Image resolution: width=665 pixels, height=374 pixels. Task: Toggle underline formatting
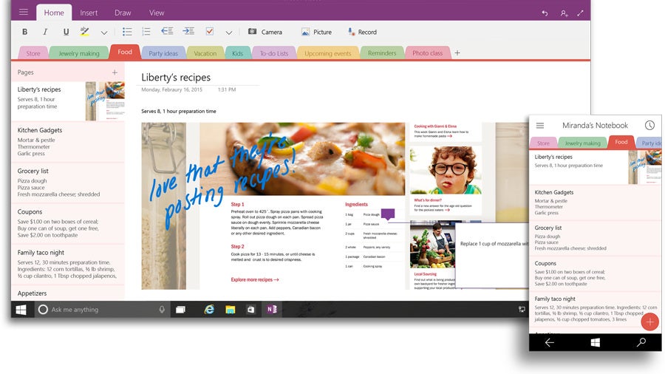[x=66, y=33]
